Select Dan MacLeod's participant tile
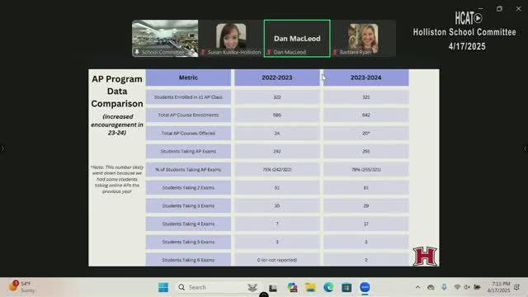 click(297, 39)
